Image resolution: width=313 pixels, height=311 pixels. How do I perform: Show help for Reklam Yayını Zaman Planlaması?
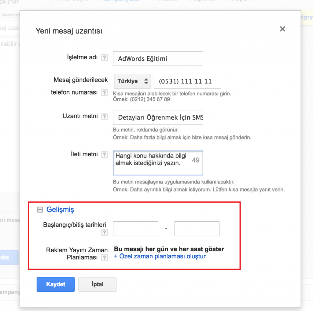pyautogui.click(x=105, y=258)
